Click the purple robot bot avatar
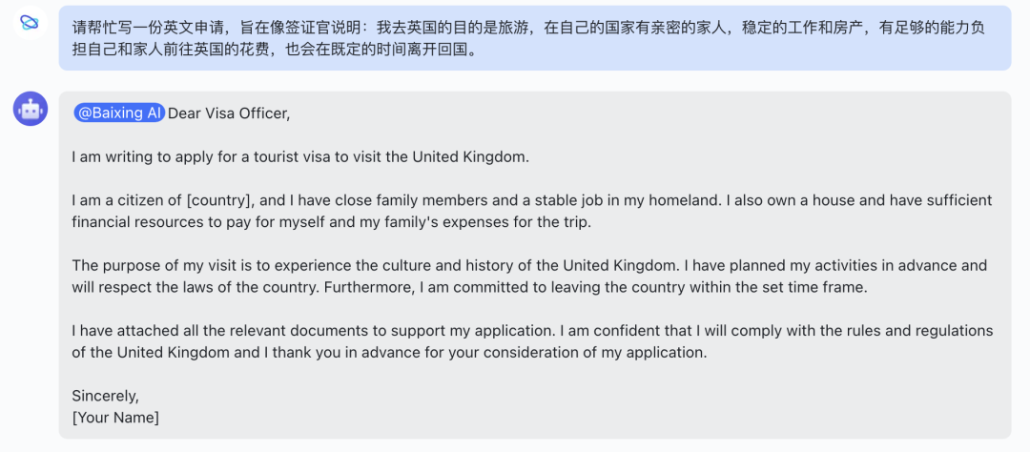 coord(31,109)
